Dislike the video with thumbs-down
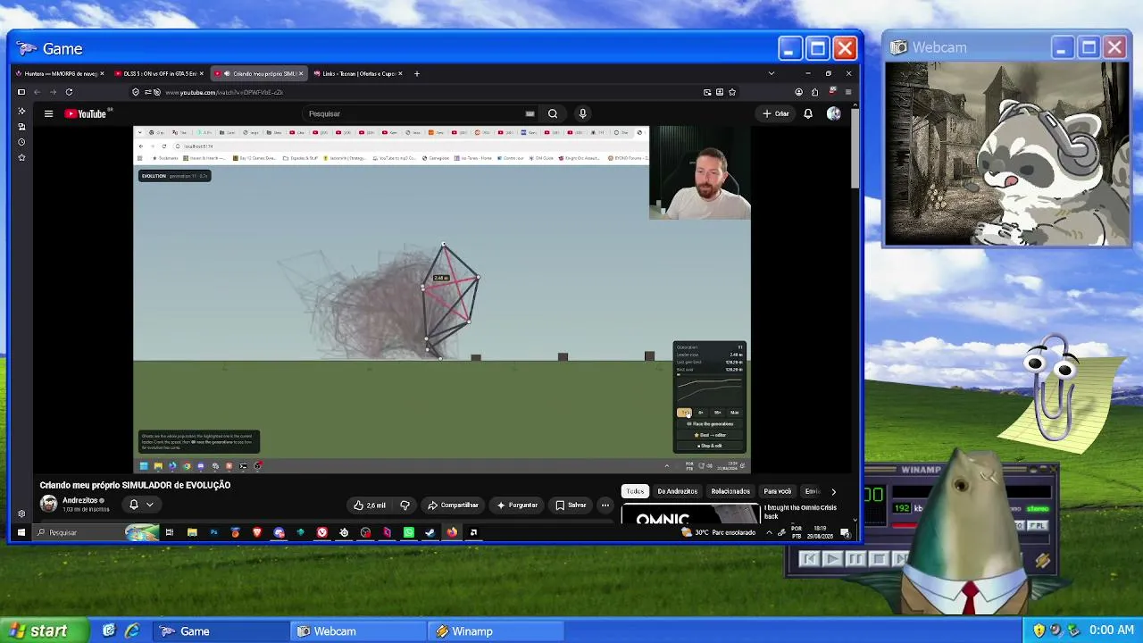The width and height of the screenshot is (1143, 643). (405, 505)
